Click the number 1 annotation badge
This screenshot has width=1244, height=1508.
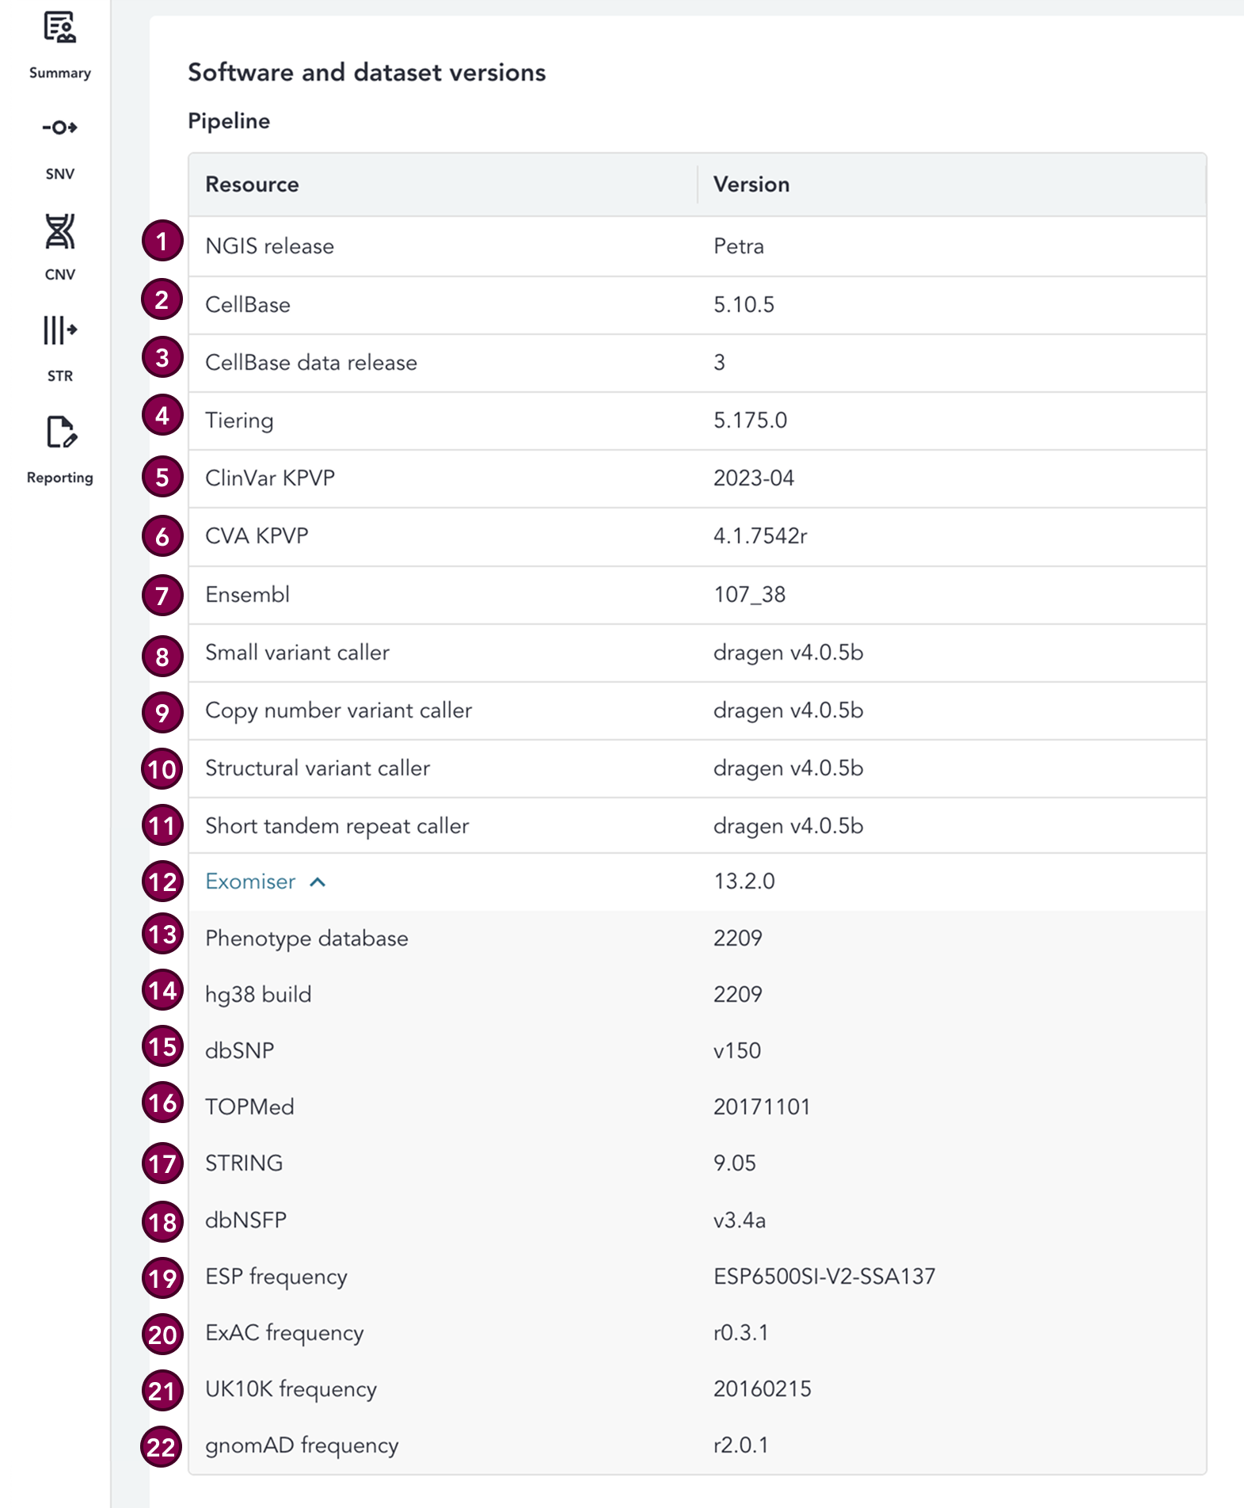pos(162,241)
